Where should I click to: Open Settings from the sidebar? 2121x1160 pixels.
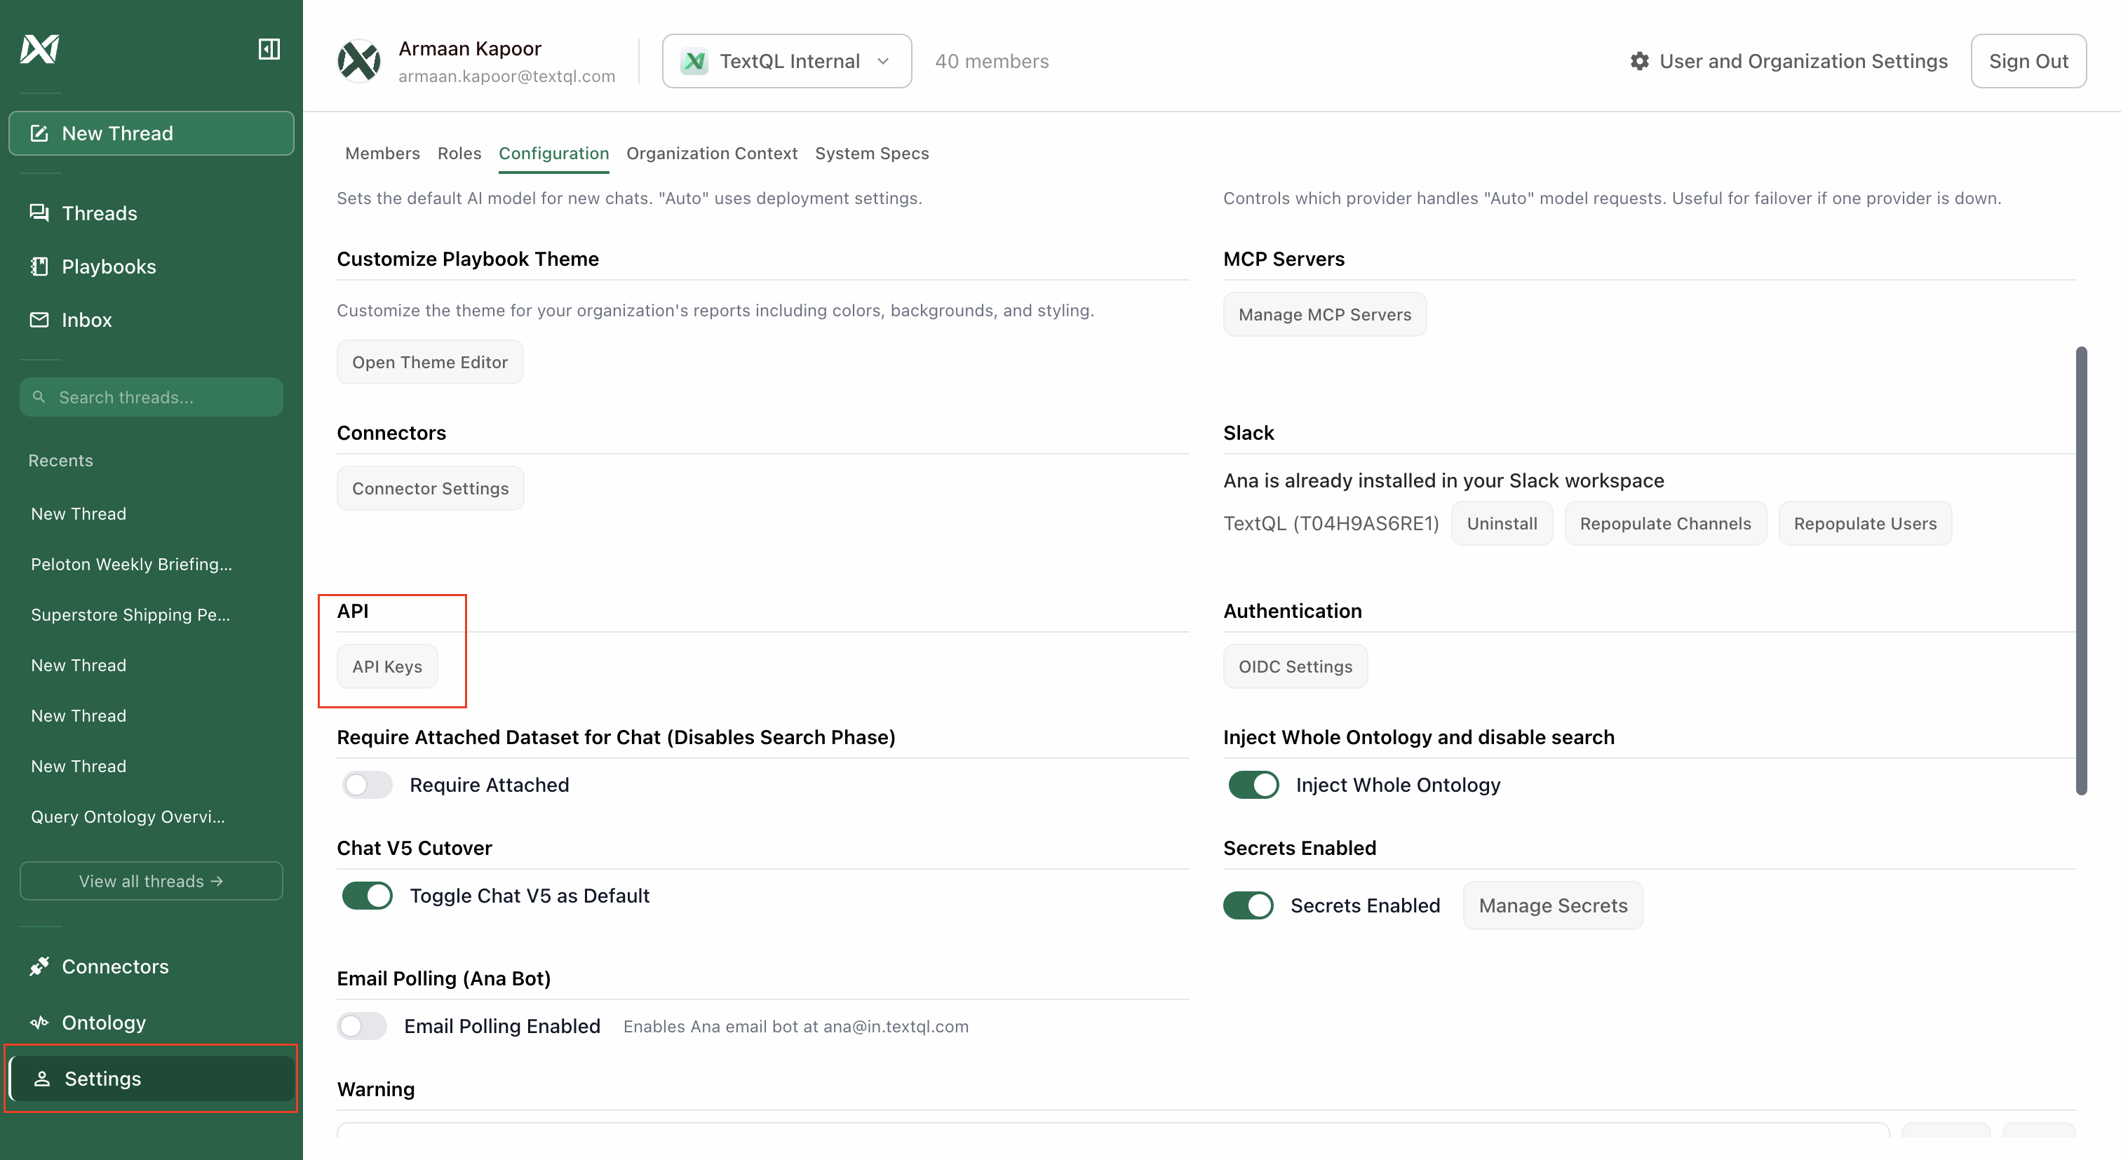(101, 1079)
